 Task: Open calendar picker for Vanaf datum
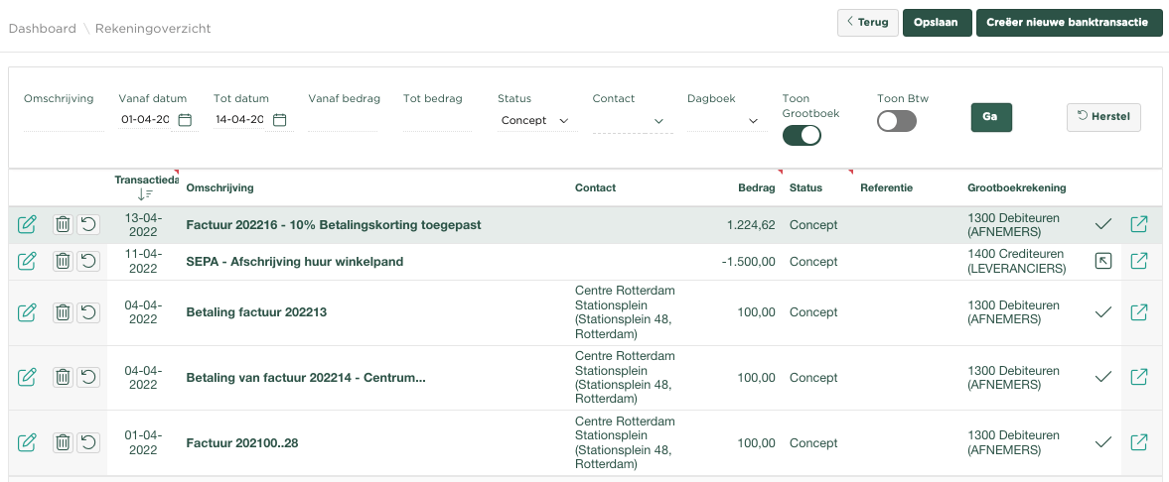tap(185, 120)
